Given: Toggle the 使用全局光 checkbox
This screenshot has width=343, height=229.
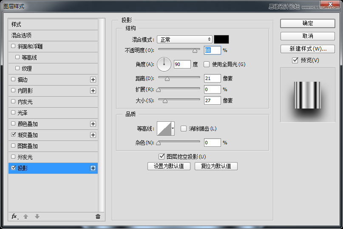Looking at the screenshot, I should click(x=207, y=64).
